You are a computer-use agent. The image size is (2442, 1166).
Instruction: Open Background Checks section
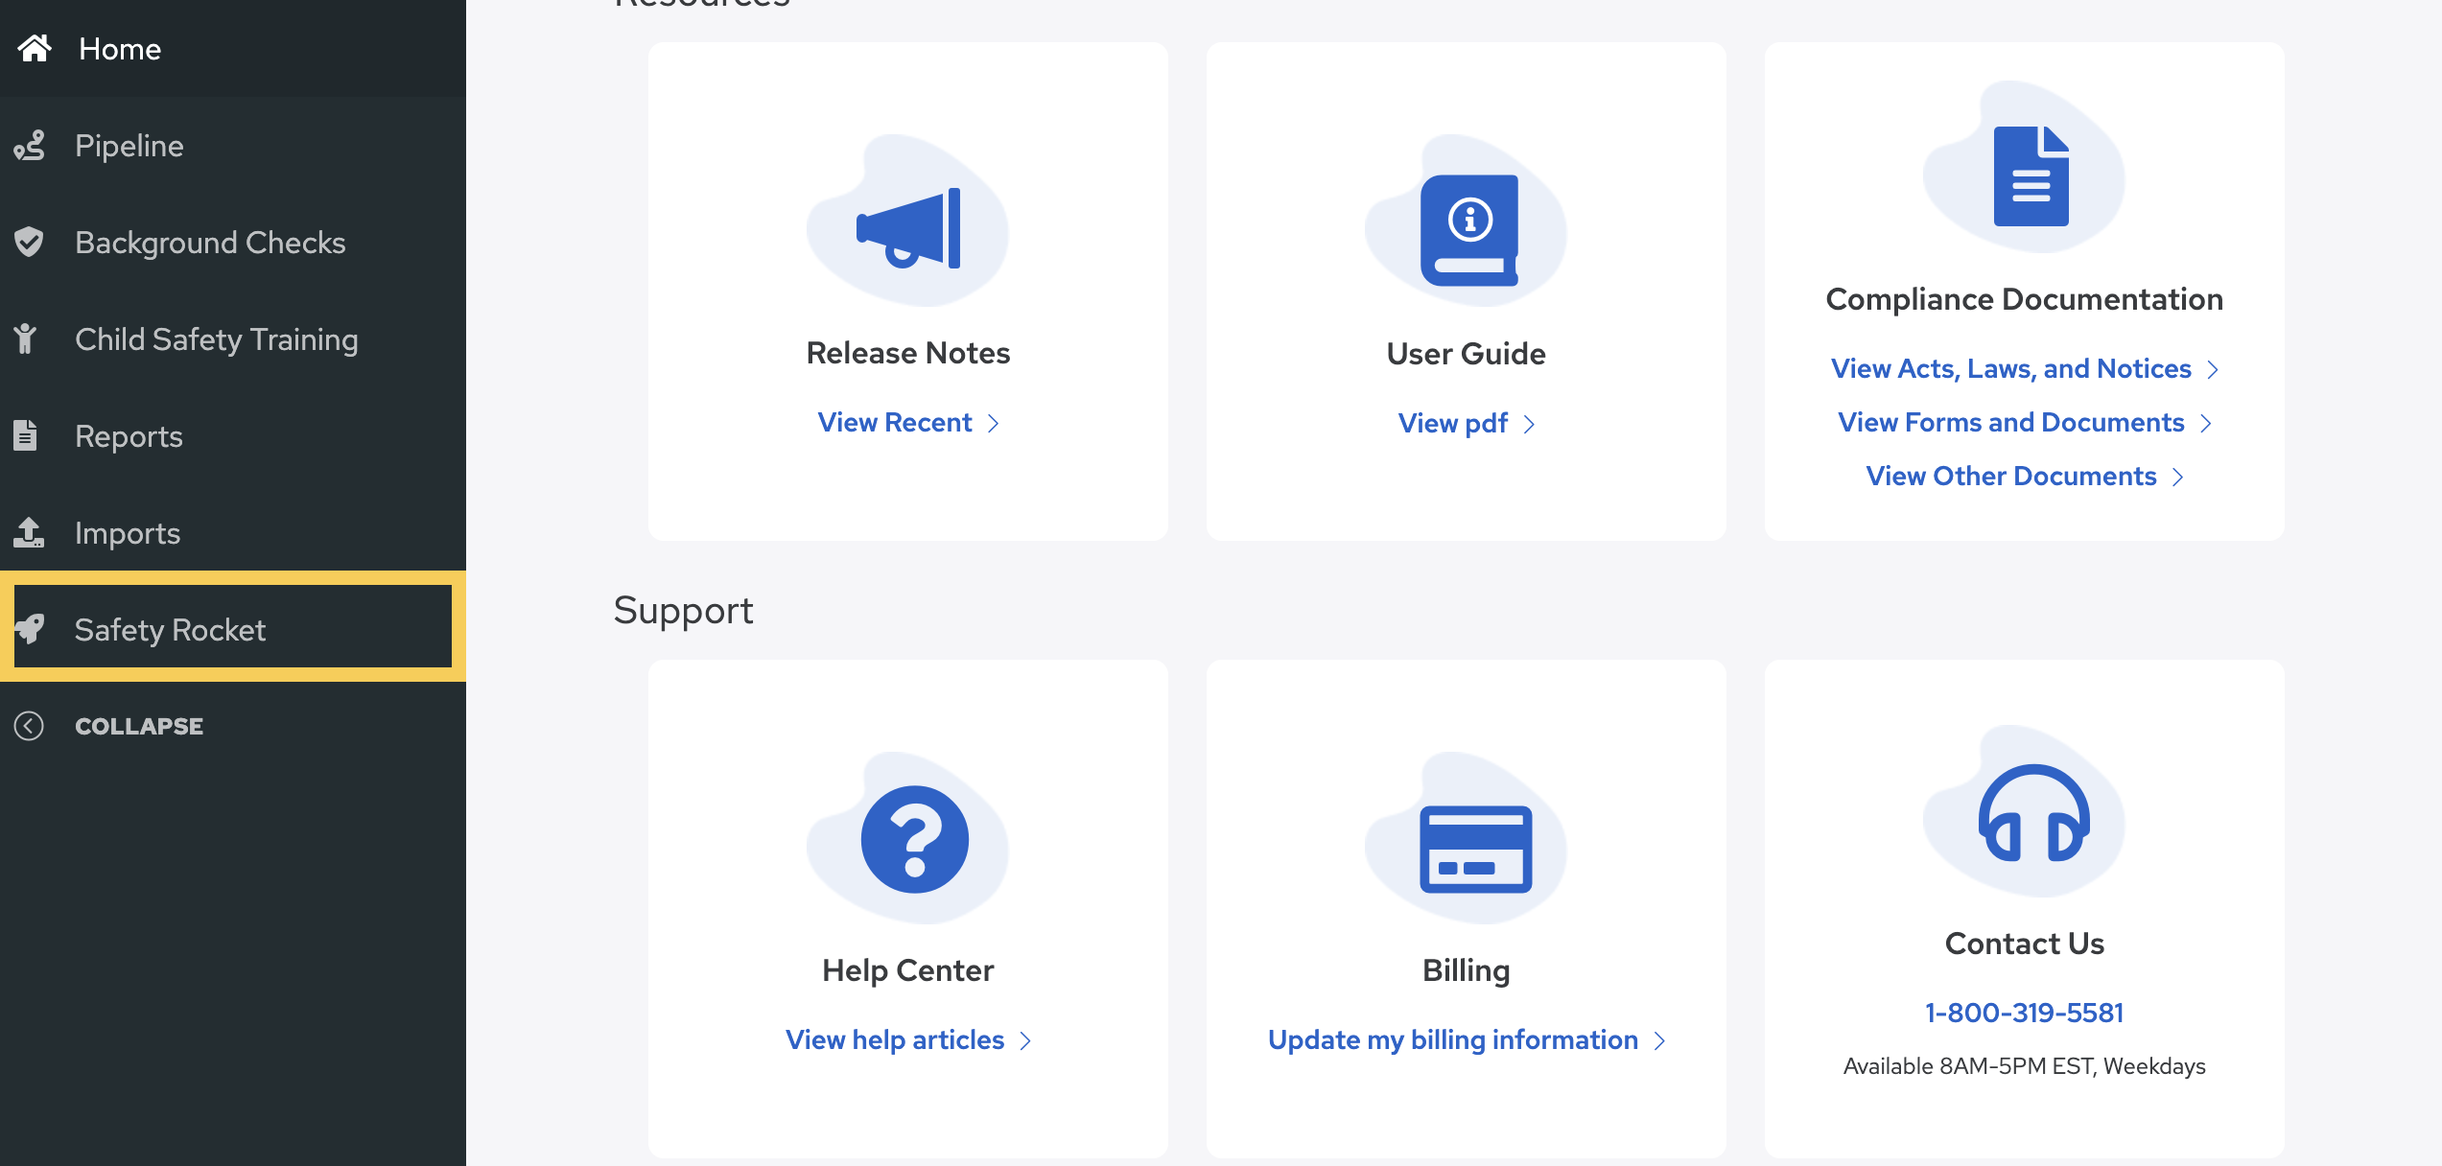(x=233, y=242)
